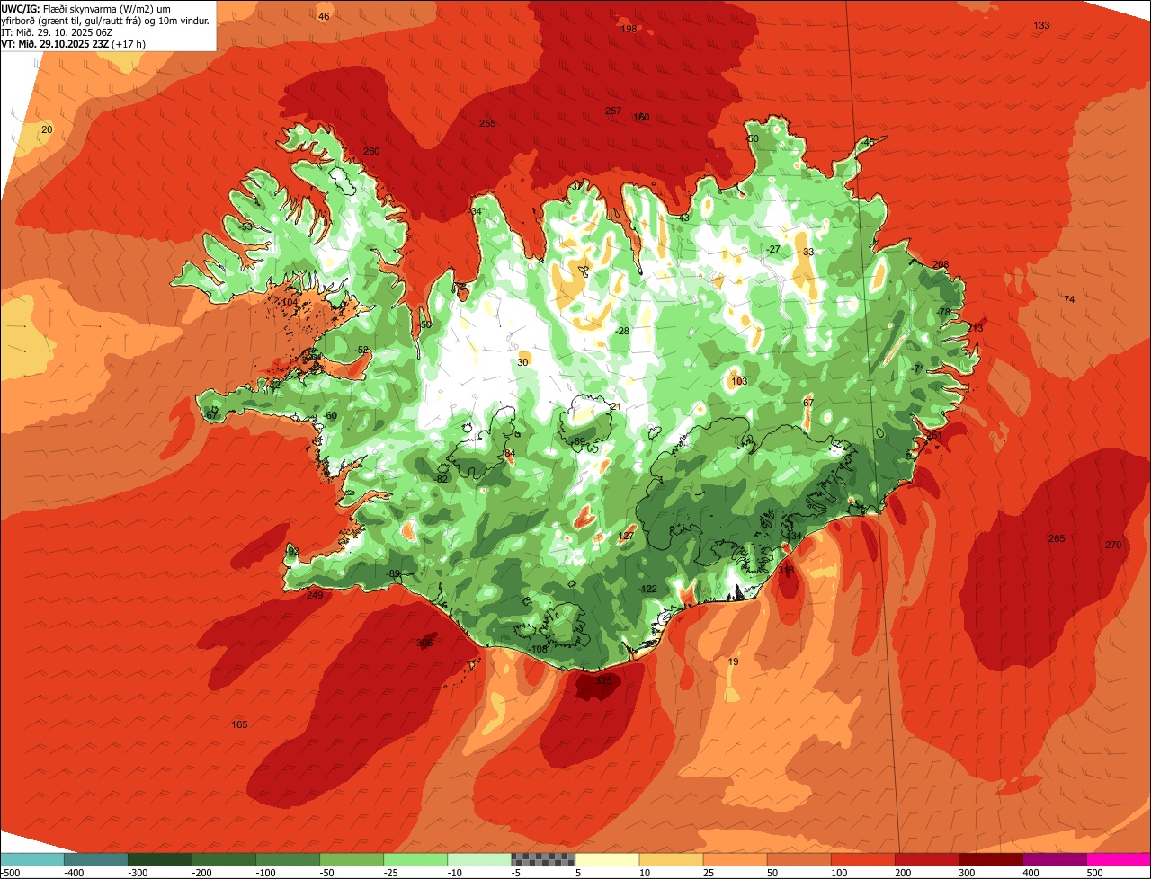Image resolution: width=1151 pixels, height=879 pixels.
Task: Select the legend swatch between -50 and -25
Action: (x=352, y=859)
